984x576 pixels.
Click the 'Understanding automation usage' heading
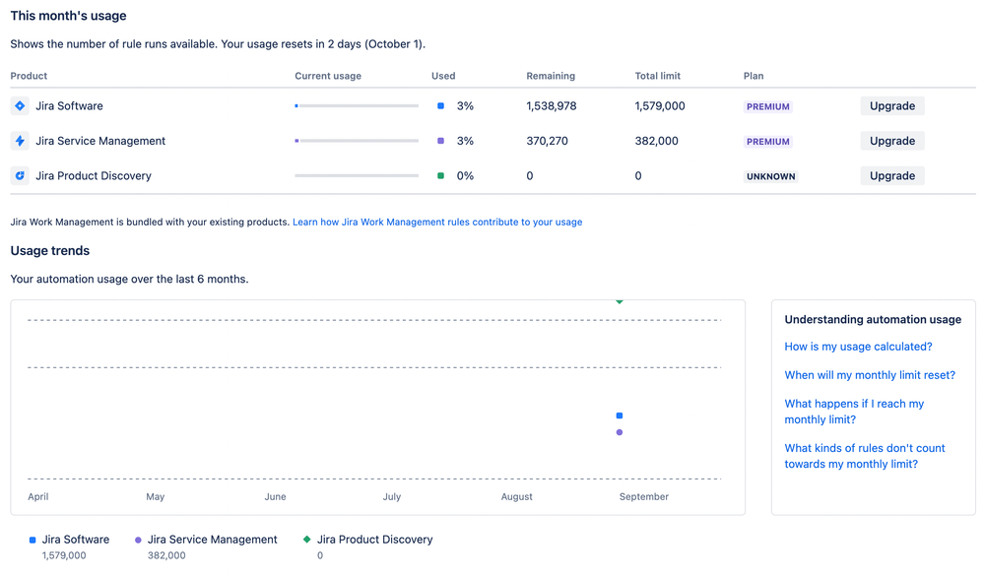873,319
